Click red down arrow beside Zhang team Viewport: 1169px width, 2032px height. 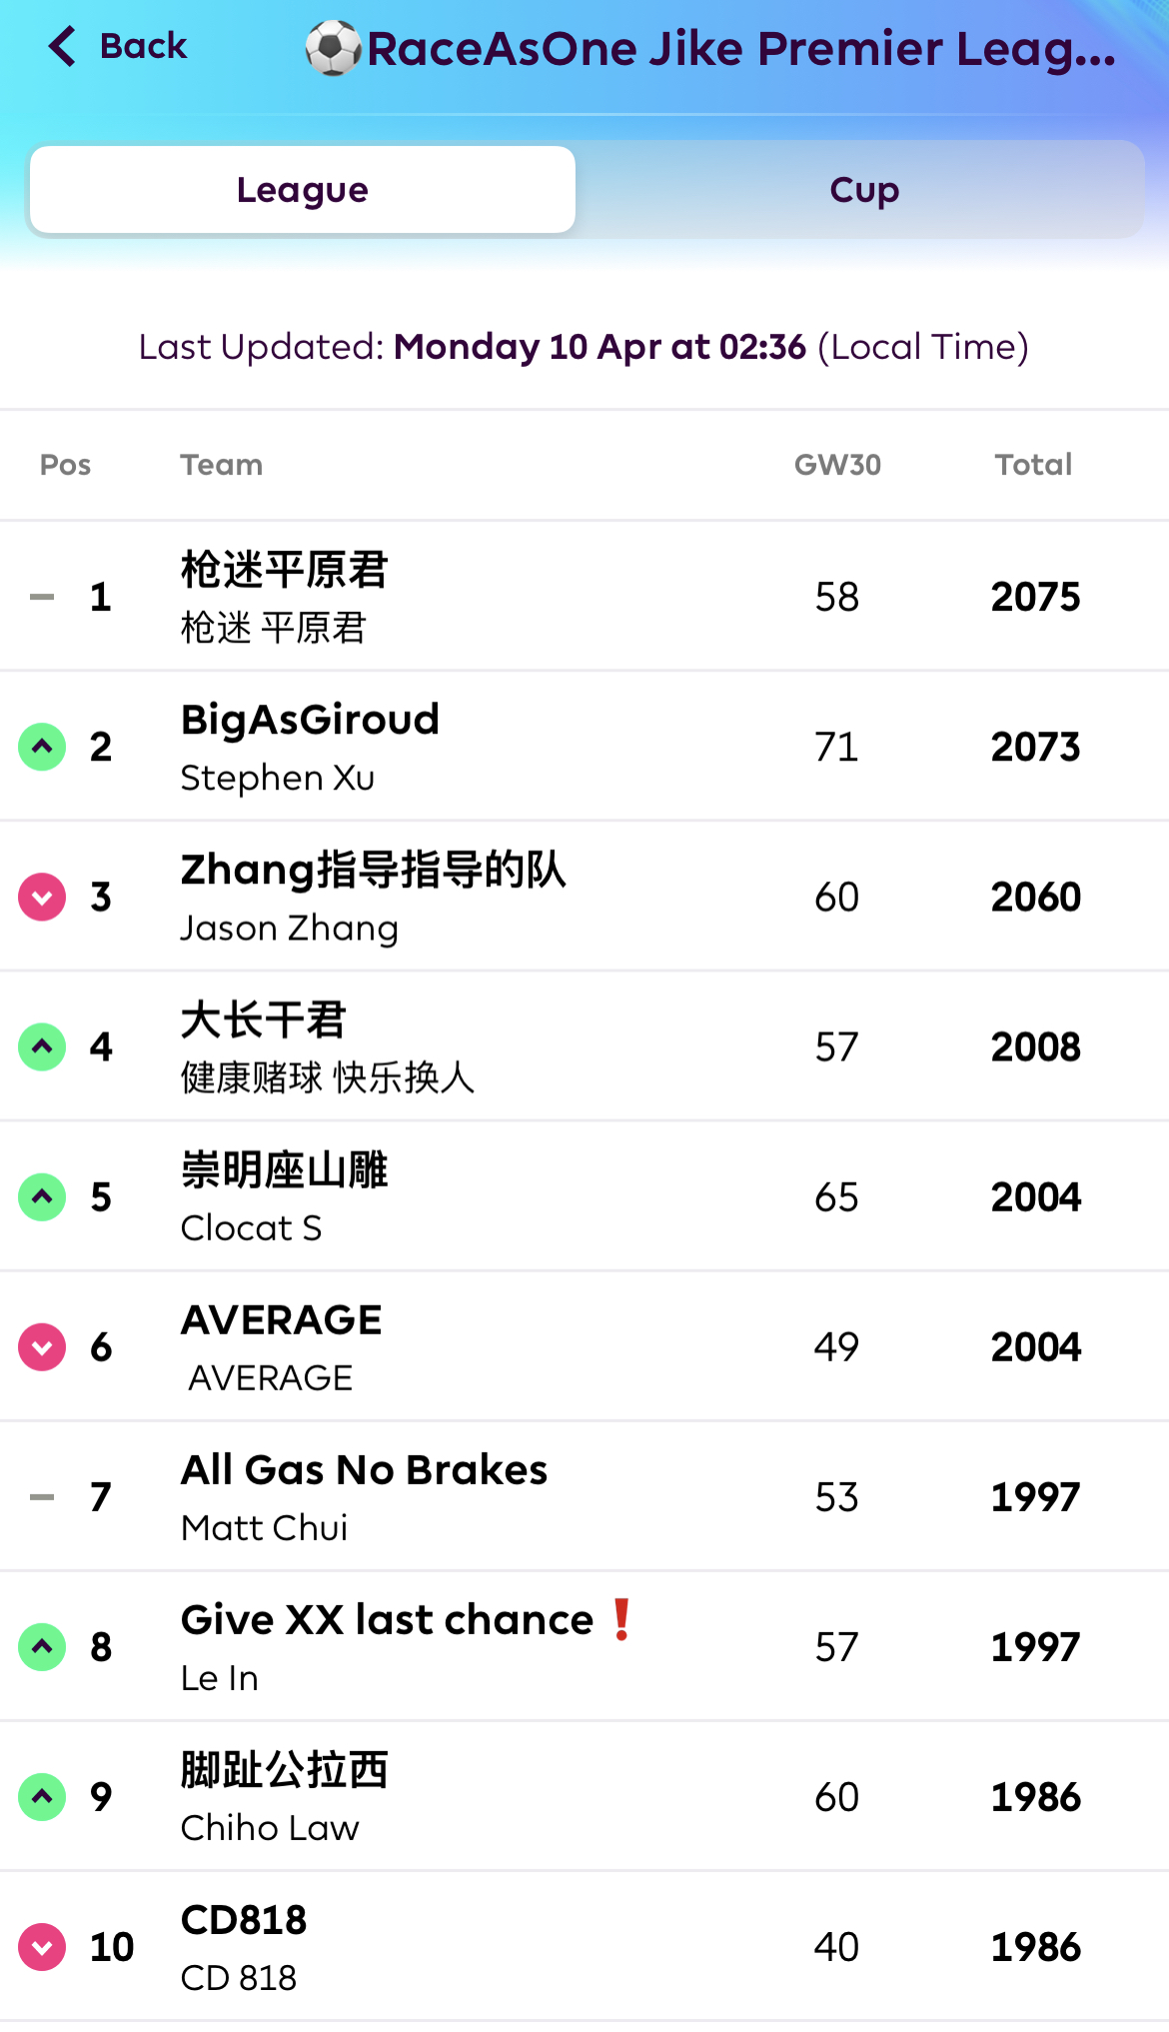[42, 897]
